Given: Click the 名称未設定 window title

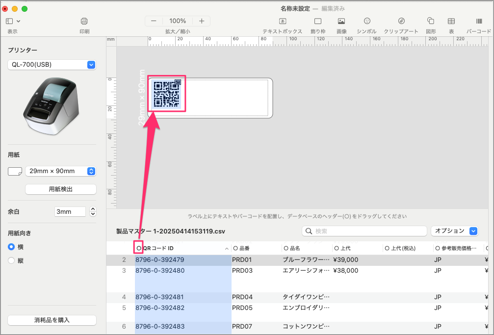Looking at the screenshot, I should 295,9.
